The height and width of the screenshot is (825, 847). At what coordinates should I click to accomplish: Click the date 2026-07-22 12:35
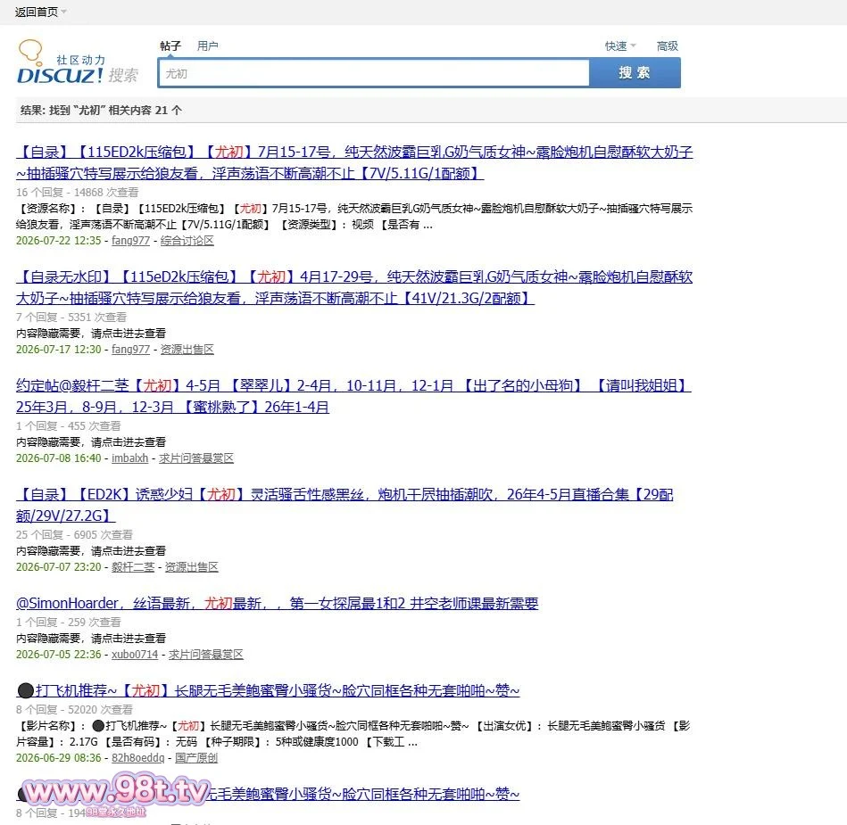58,241
